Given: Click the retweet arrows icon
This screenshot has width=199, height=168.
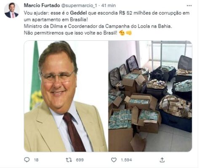Looking at the screenshot, I should [69, 160].
